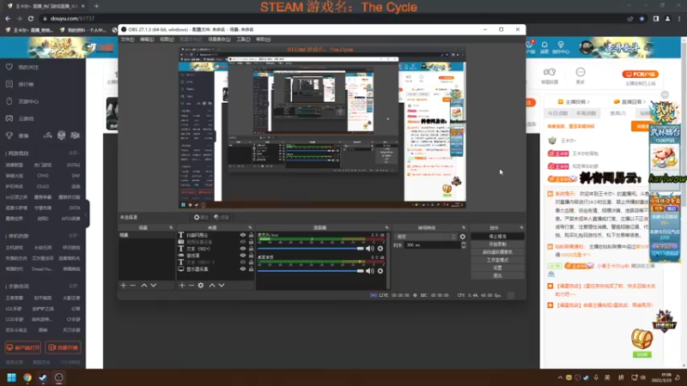Image resolution: width=687 pixels, height=386 pixels.
Task: Open the scene transition type dropdown
Action: [x=425, y=237]
